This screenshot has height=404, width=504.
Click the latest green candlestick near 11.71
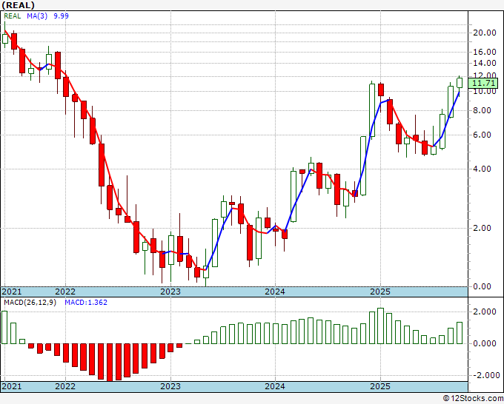[460, 83]
